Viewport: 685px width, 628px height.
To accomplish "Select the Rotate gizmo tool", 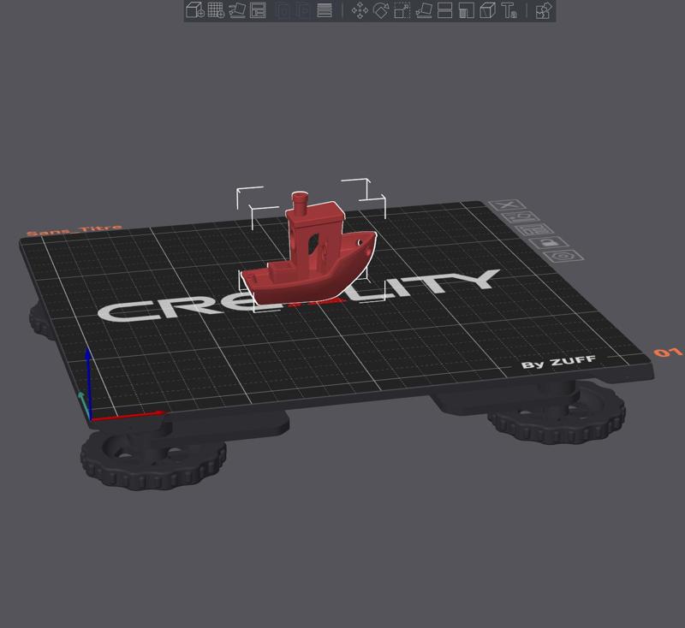I will click(381, 10).
